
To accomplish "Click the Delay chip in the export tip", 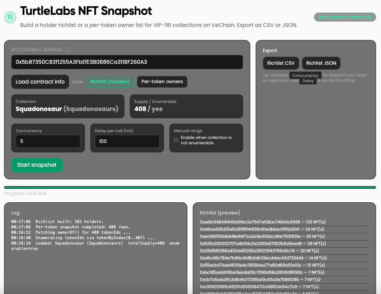I will click(x=308, y=81).
